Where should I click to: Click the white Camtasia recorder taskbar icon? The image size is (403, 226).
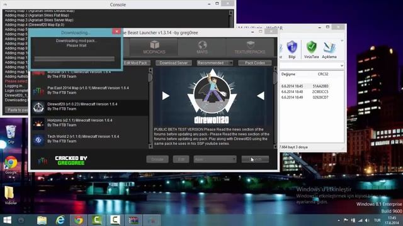click(x=115, y=220)
